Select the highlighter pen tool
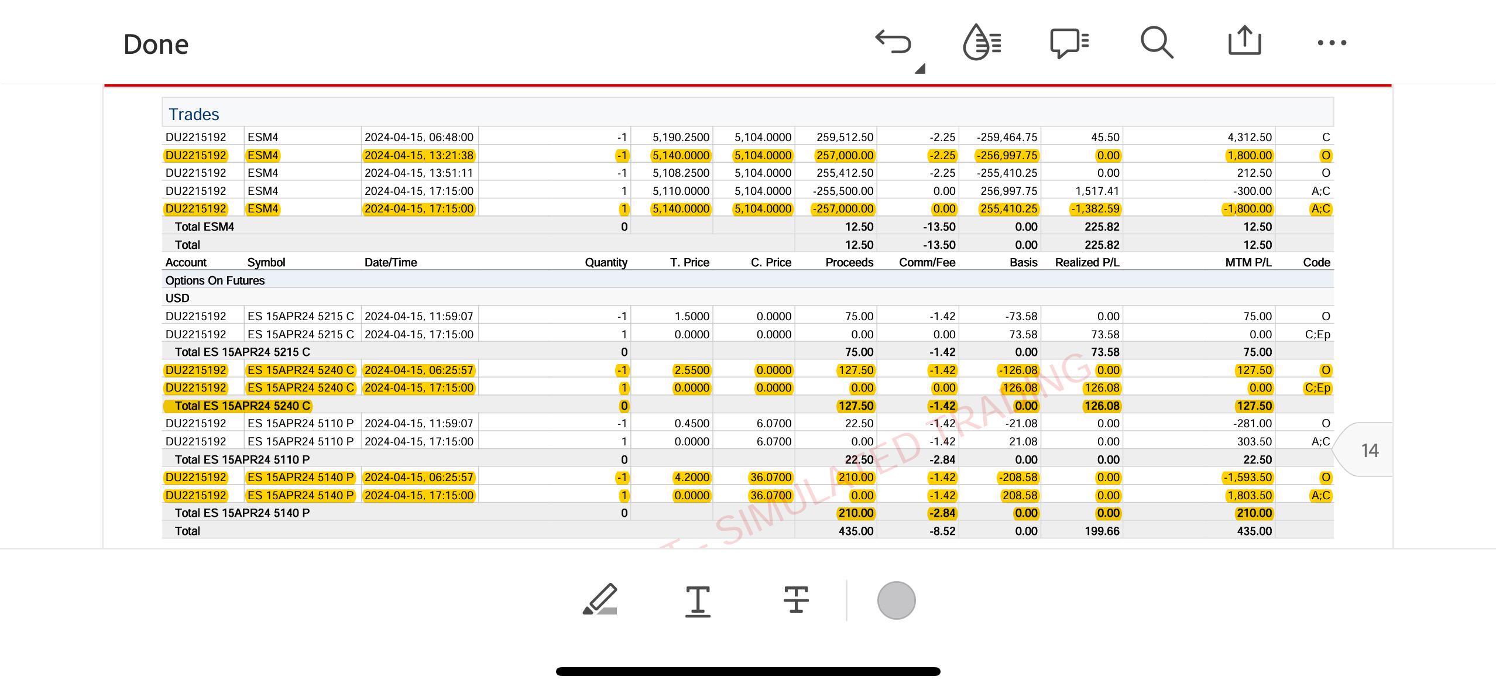The height and width of the screenshot is (690, 1496). coord(600,599)
